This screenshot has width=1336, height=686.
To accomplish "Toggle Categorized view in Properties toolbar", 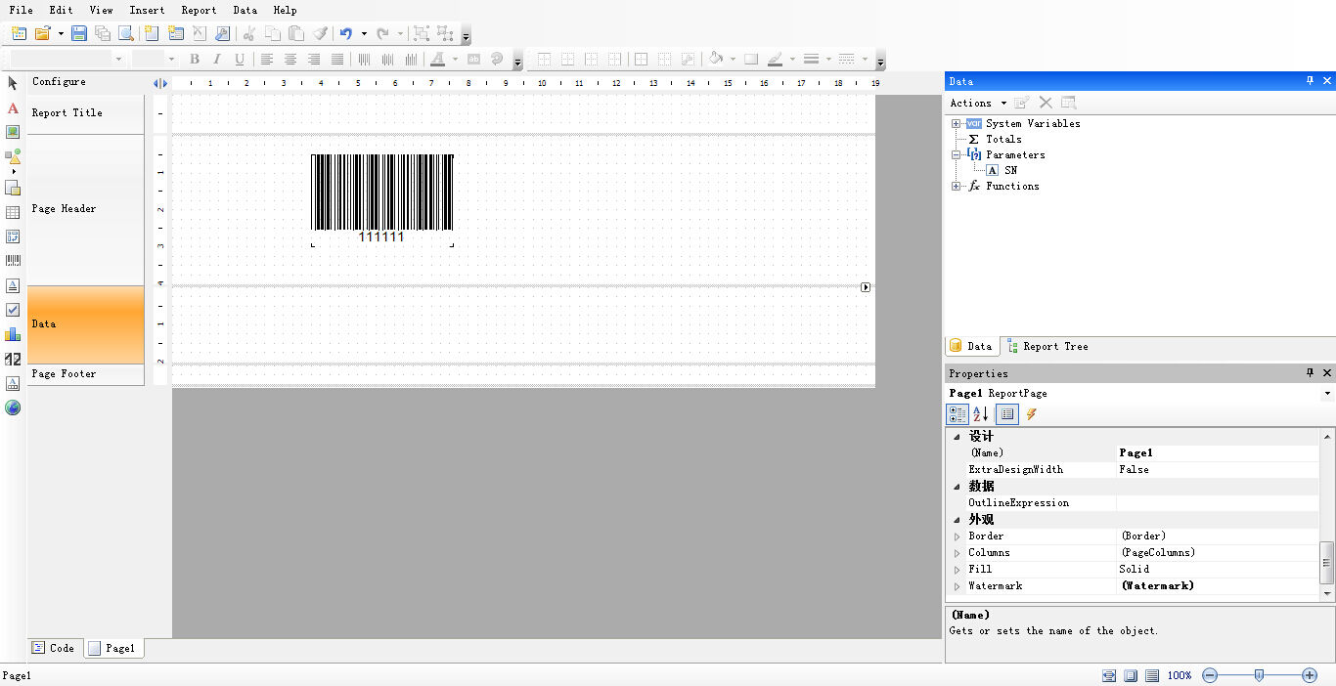I will pos(957,414).
